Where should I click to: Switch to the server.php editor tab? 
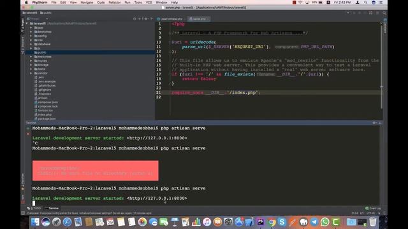[x=199, y=18]
